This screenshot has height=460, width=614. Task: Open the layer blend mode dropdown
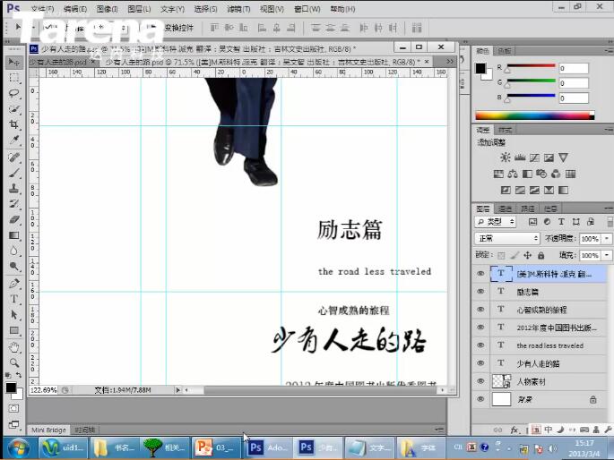pos(507,238)
